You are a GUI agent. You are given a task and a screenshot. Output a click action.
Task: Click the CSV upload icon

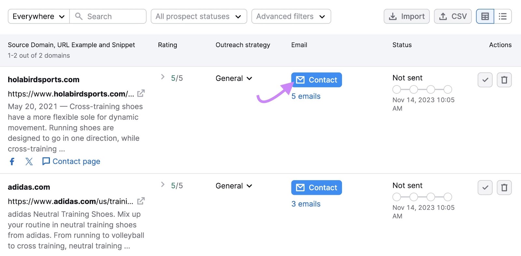point(443,16)
